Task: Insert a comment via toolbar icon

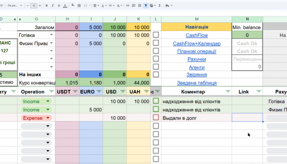Action: pos(134,6)
